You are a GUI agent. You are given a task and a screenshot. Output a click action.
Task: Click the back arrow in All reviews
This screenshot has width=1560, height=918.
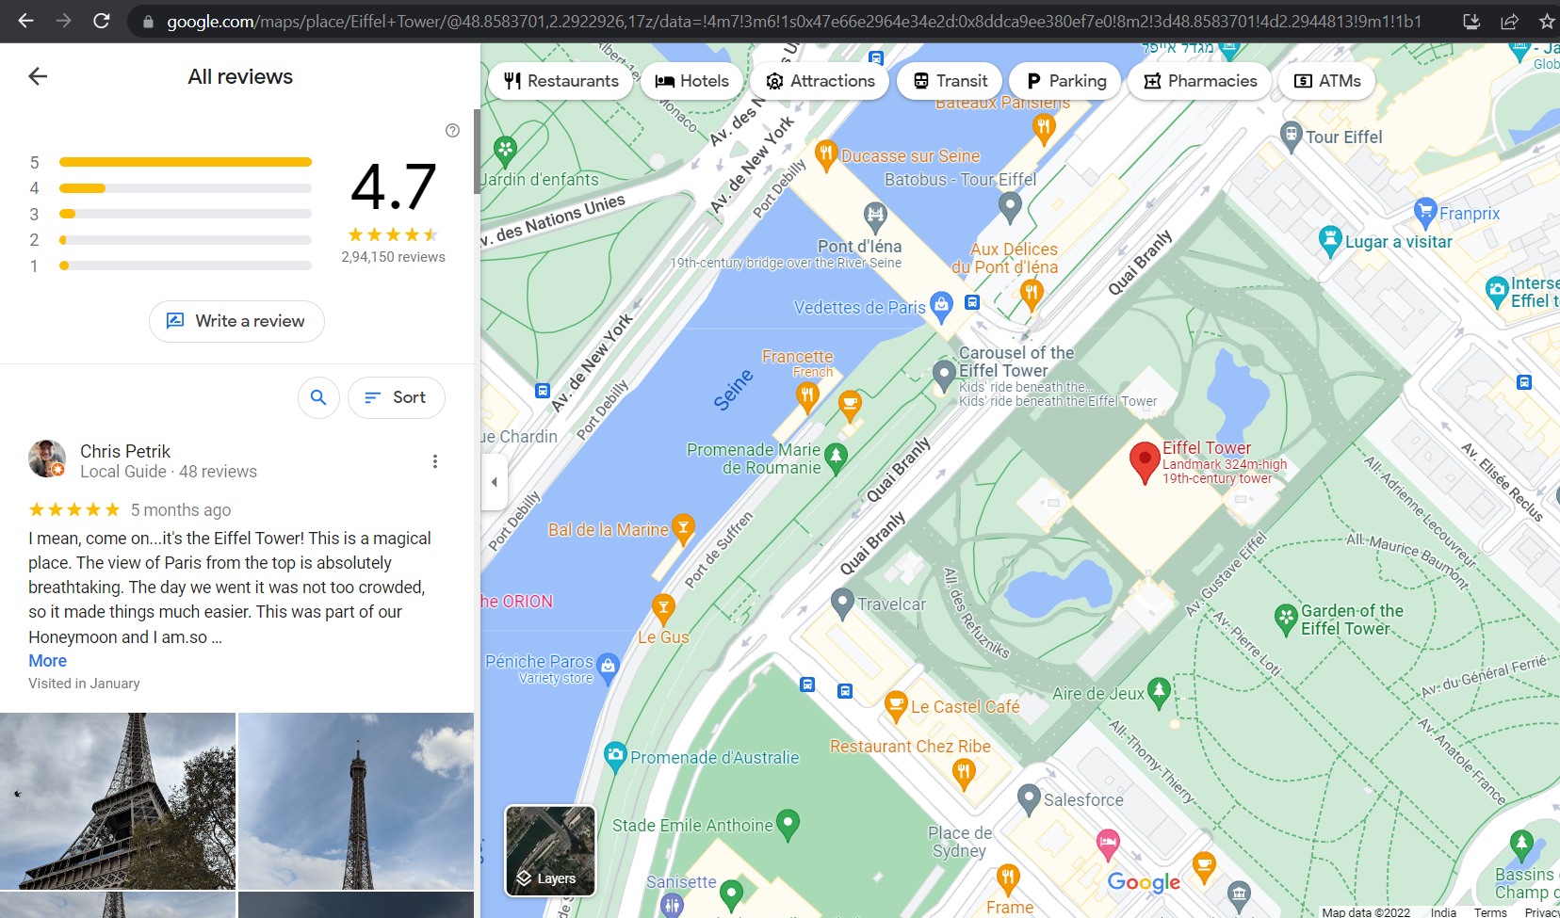click(38, 76)
